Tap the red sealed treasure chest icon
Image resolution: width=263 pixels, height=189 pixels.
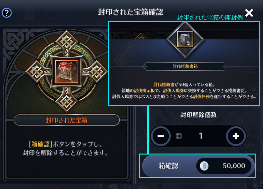tap(67, 72)
